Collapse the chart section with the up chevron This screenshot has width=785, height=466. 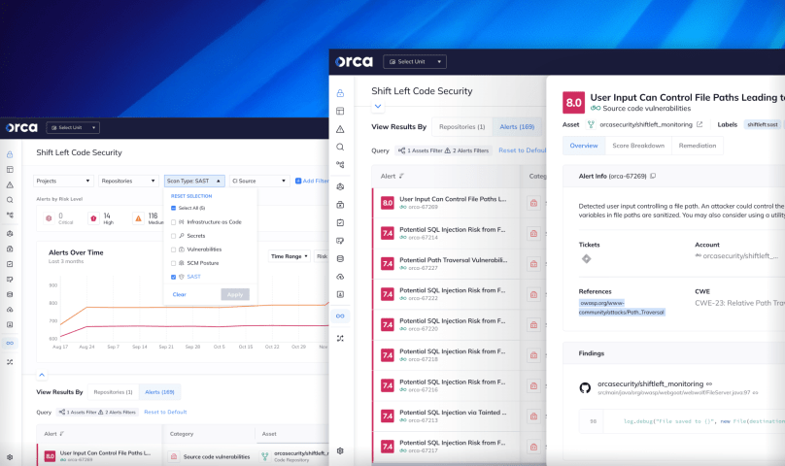click(42, 375)
